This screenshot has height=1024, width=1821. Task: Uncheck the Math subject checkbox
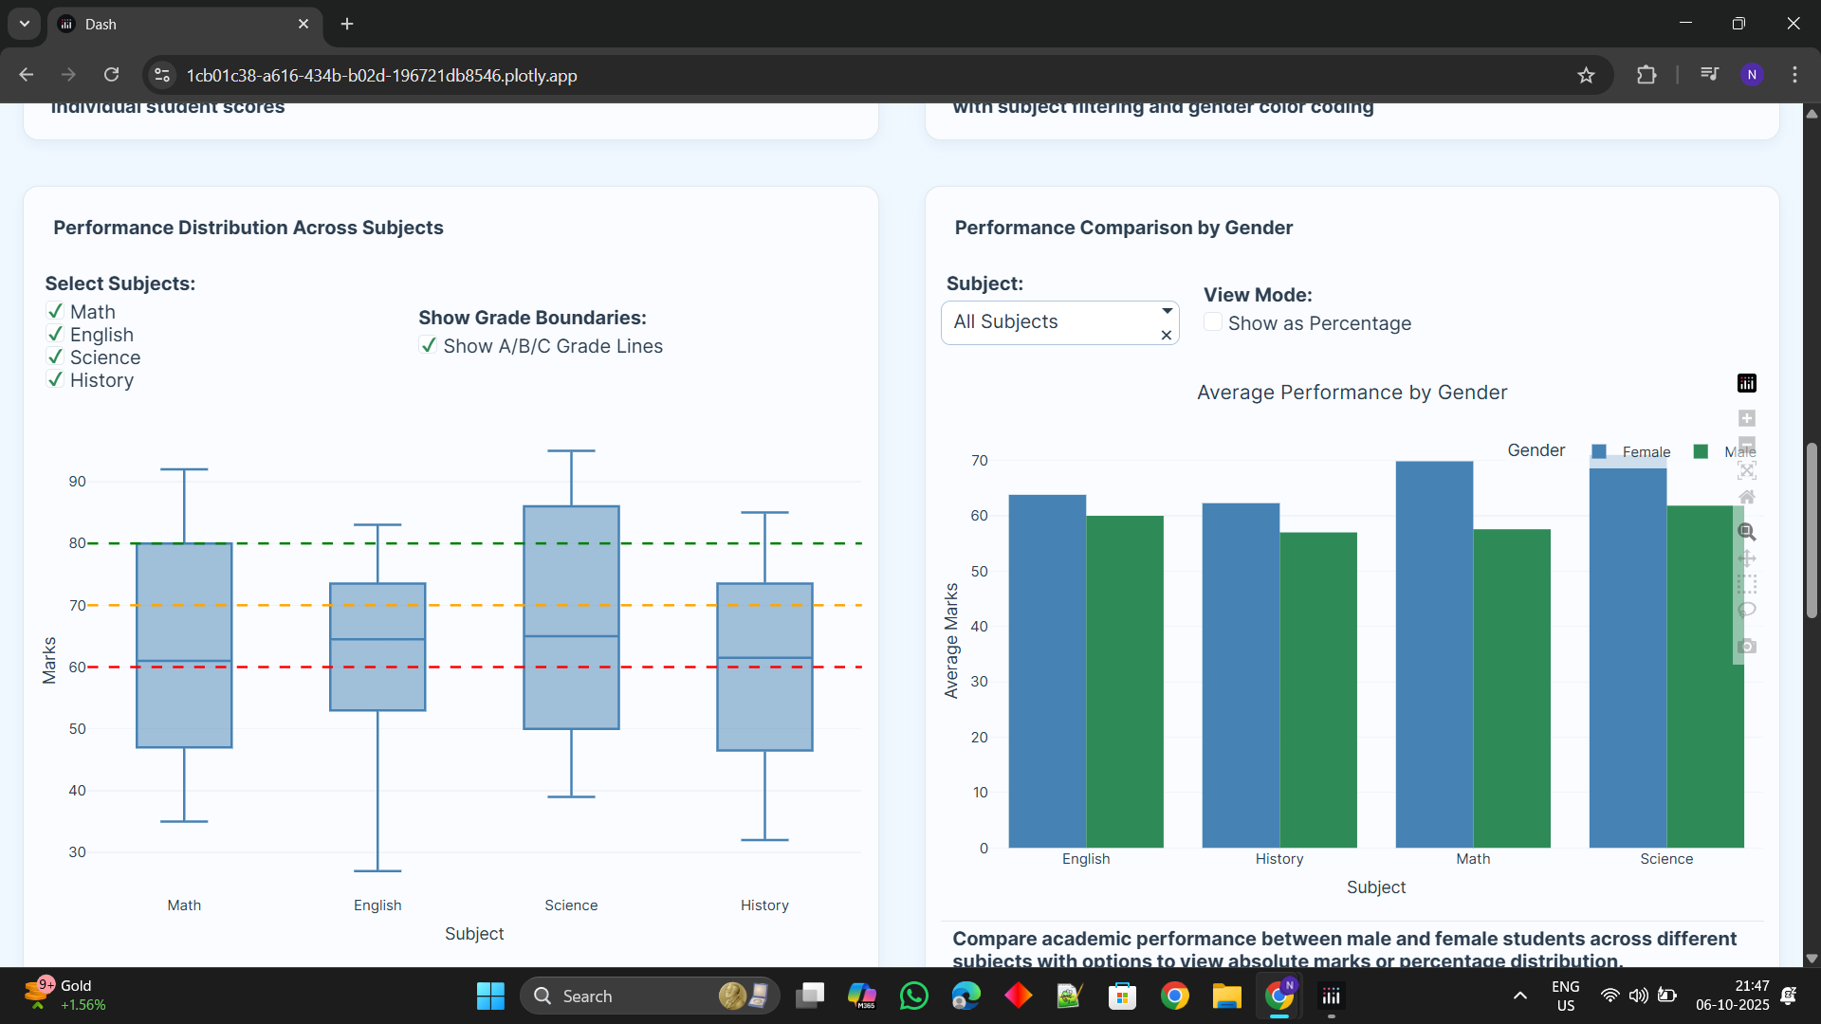click(x=55, y=311)
